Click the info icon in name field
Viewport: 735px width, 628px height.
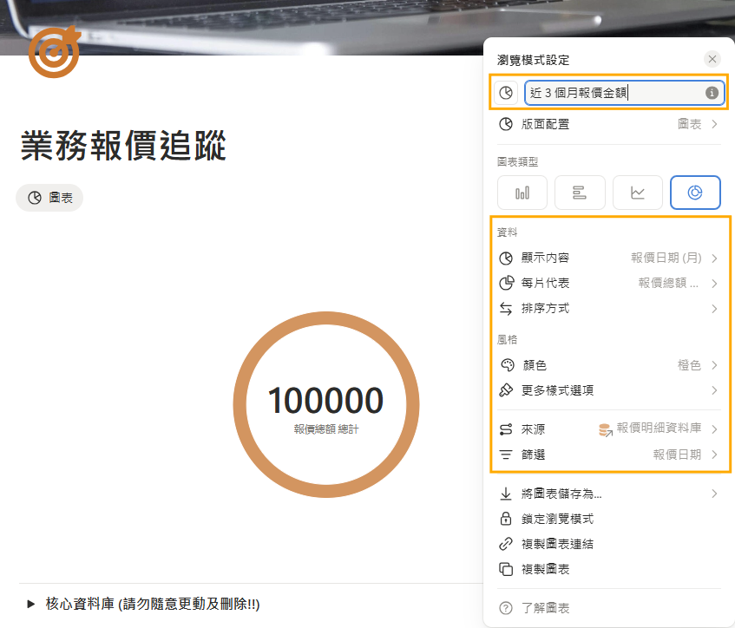(712, 93)
